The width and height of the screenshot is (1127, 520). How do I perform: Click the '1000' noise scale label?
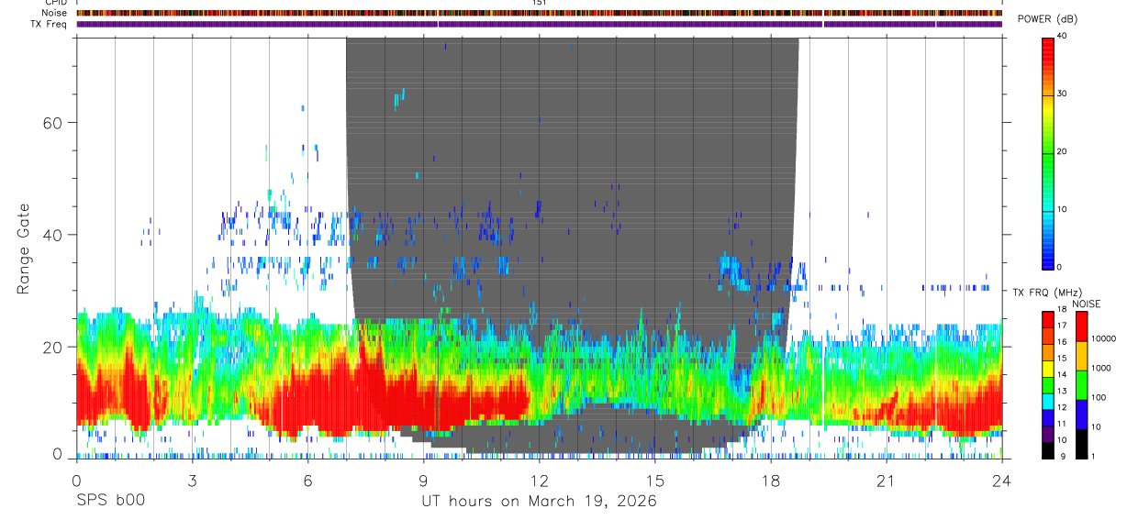(x=1099, y=368)
